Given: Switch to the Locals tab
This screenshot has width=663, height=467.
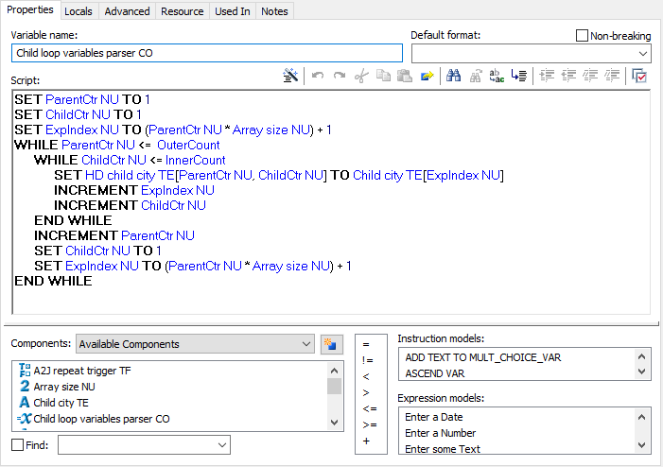Looking at the screenshot, I should tap(79, 11).
